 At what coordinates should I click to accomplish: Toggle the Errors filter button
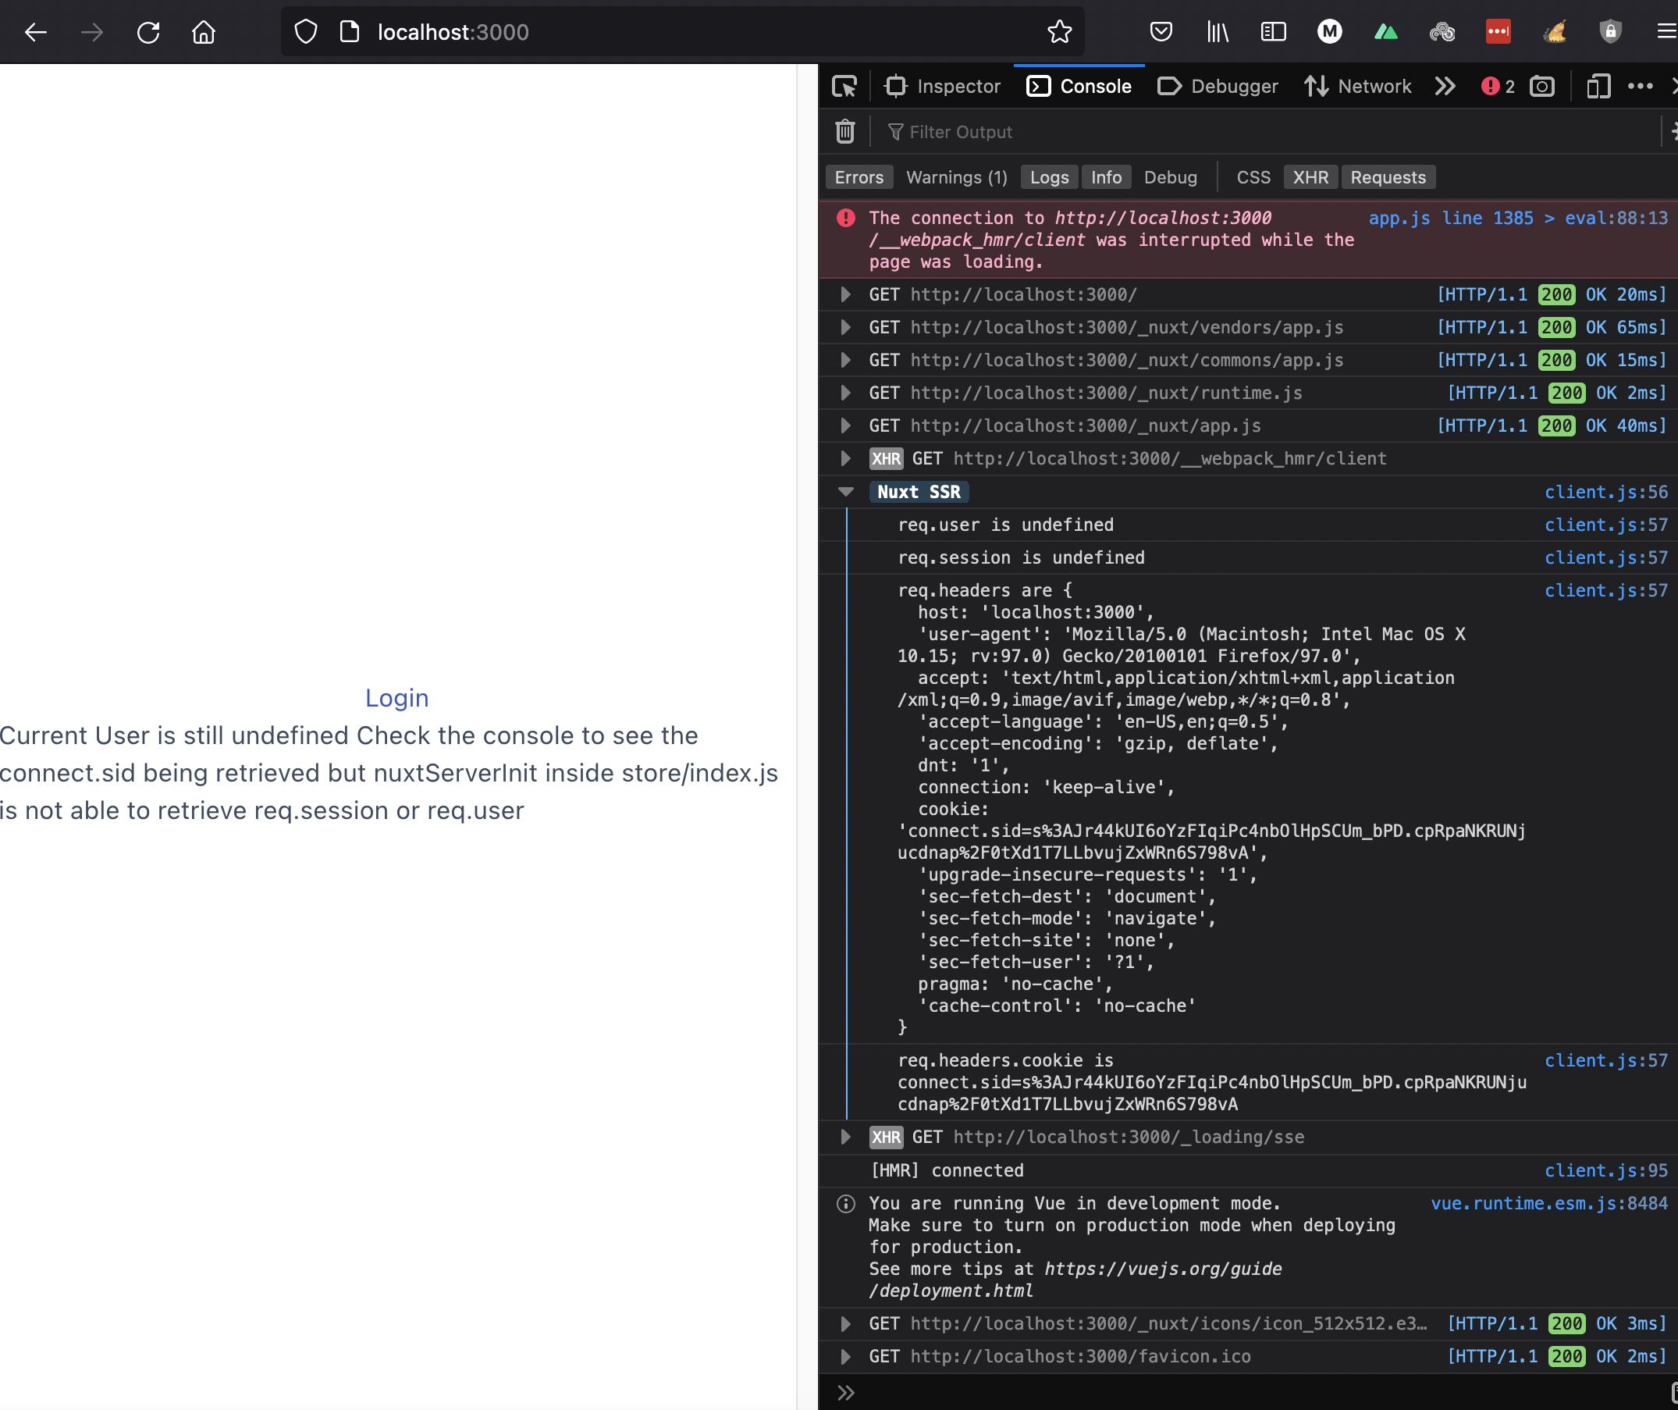tap(859, 177)
